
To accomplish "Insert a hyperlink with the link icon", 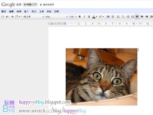I will [x=108, y=16].
